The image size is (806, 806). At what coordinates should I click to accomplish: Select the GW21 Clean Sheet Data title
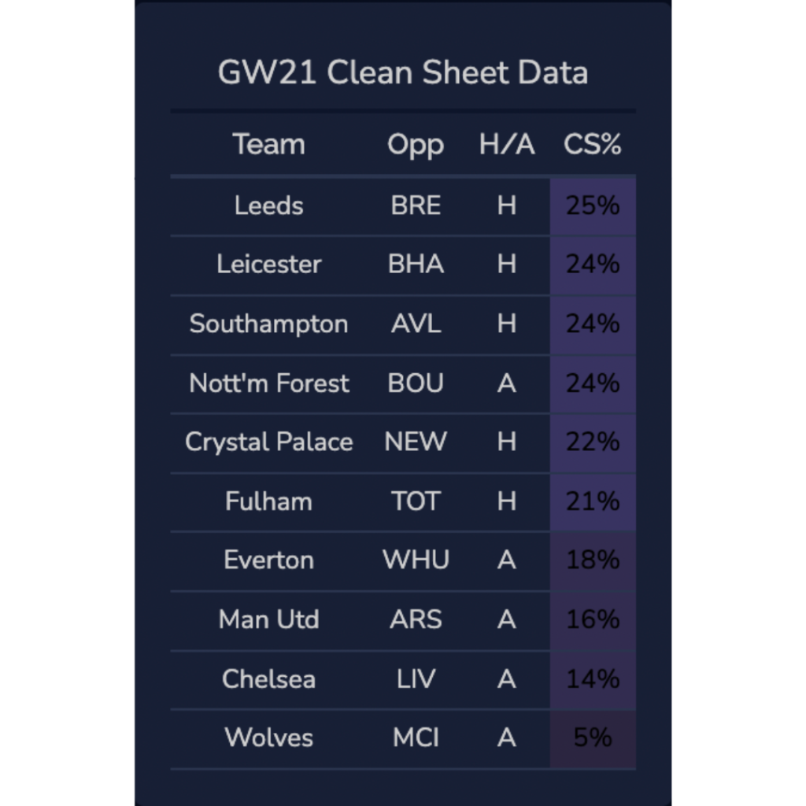pos(402,72)
